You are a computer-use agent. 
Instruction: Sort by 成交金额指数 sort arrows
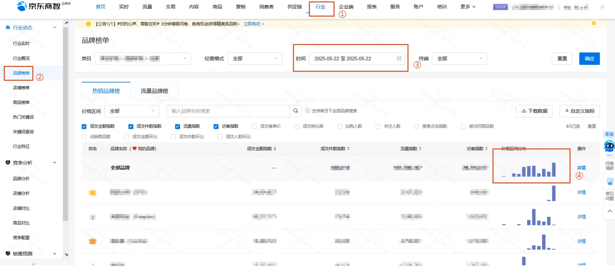click(275, 148)
